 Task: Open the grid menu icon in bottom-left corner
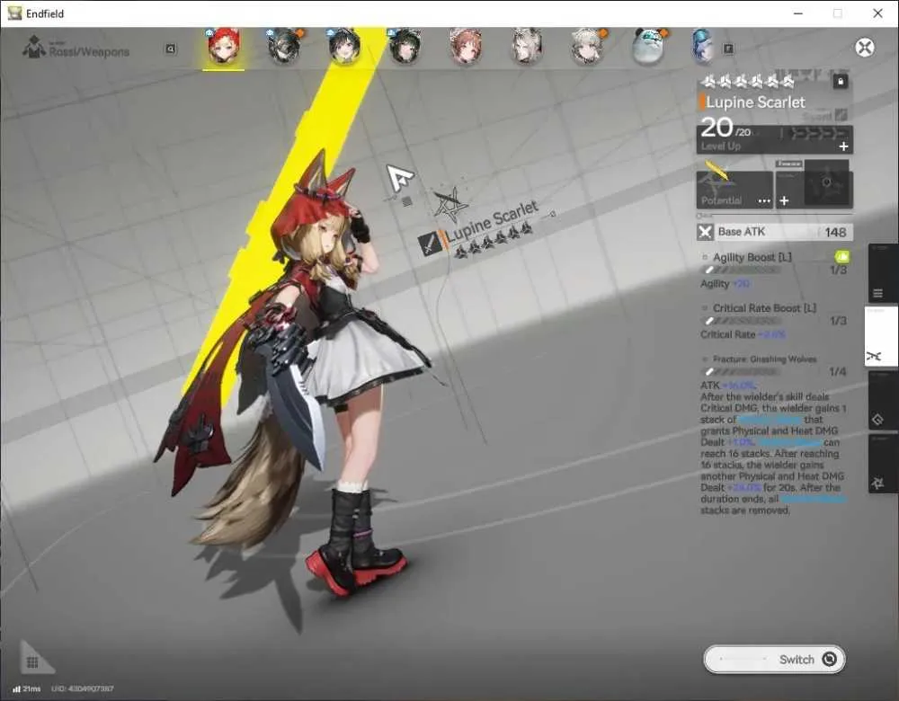32,662
